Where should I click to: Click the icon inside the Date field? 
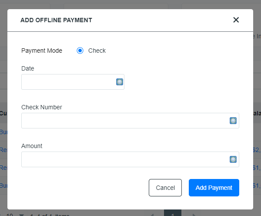point(120,82)
